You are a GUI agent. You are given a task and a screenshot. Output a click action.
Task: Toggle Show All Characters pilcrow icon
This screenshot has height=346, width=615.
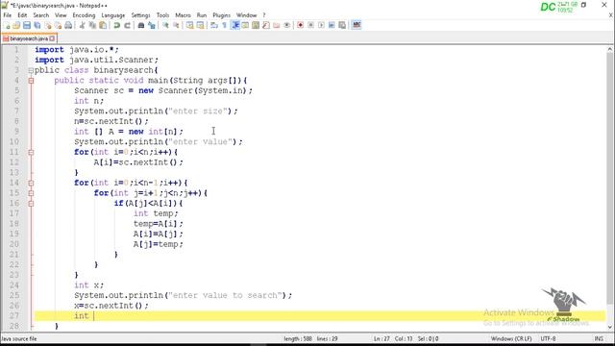coord(224,26)
